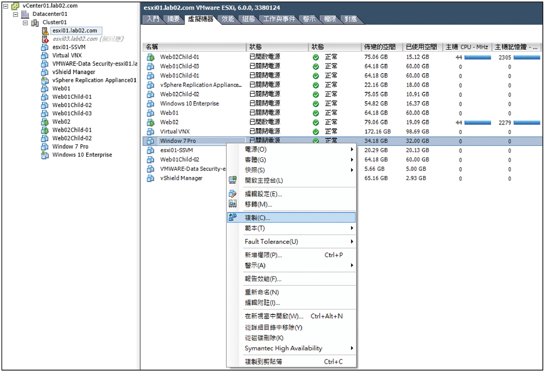Screen dimensions: 544x372
Task: Switch to the 效能 tab
Action: tap(228, 19)
